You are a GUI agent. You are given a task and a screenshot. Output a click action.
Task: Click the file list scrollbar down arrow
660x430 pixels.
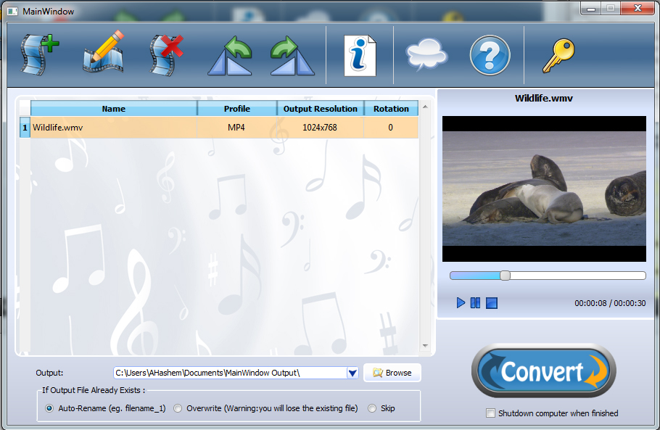click(425, 346)
